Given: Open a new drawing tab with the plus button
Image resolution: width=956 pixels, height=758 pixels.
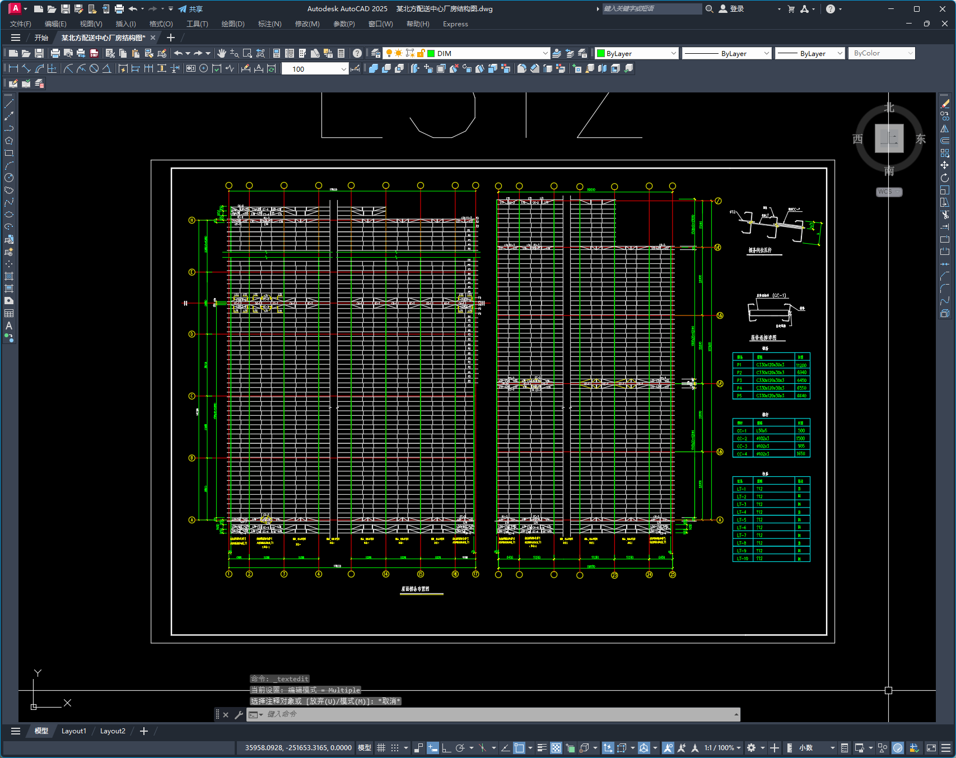Looking at the screenshot, I should point(171,38).
